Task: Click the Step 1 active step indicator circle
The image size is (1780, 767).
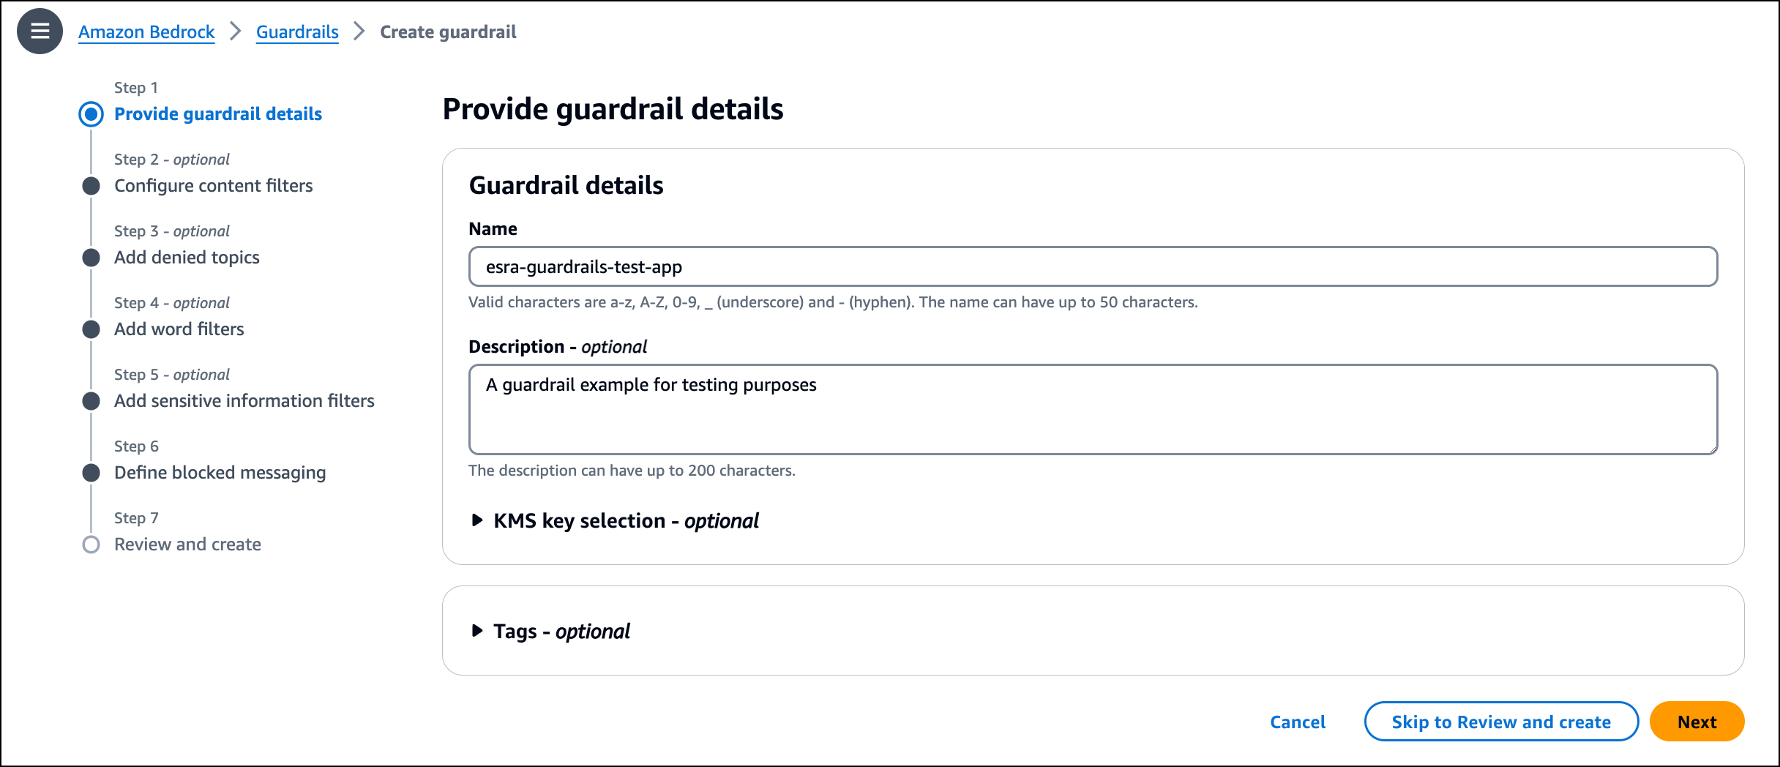Action: (x=91, y=114)
